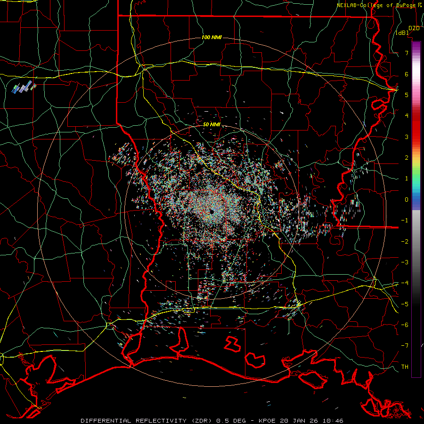Viewport: 424px width, 424px height.
Task: Pick the -5 dB scale value
Action: 405,304
